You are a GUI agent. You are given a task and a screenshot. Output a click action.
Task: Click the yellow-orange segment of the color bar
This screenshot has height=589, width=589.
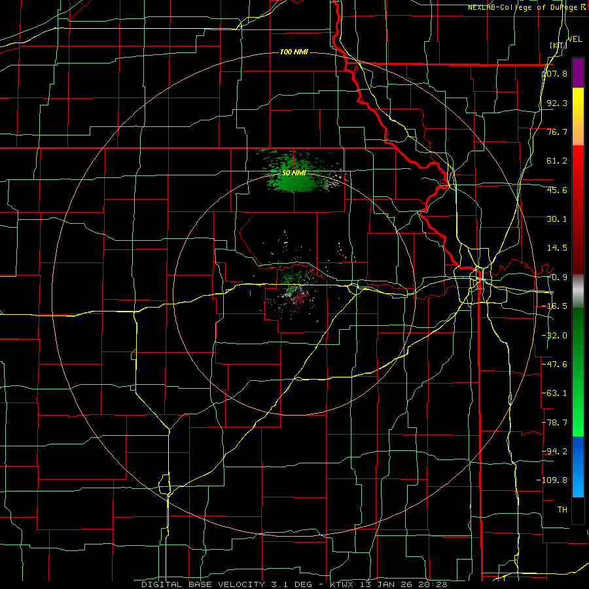(578, 116)
